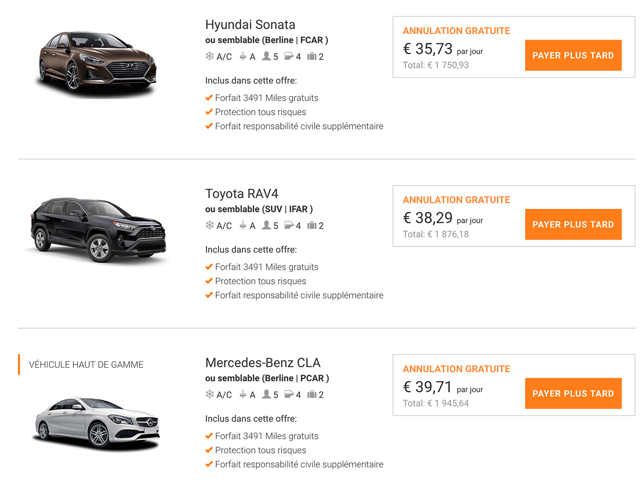
Task: Click the Véhicule Haut de Gamme label
Action: tap(86, 365)
